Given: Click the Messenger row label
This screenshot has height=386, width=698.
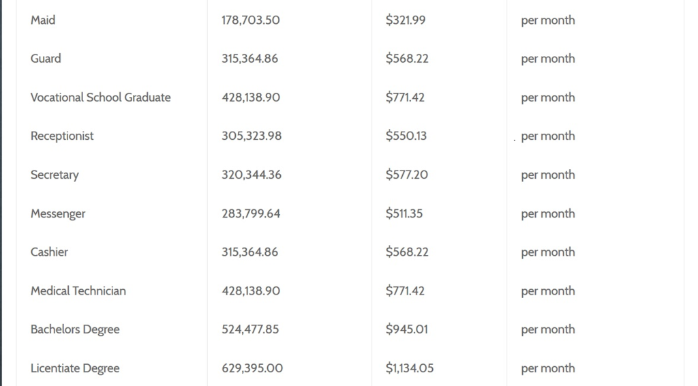Looking at the screenshot, I should pyautogui.click(x=58, y=213).
